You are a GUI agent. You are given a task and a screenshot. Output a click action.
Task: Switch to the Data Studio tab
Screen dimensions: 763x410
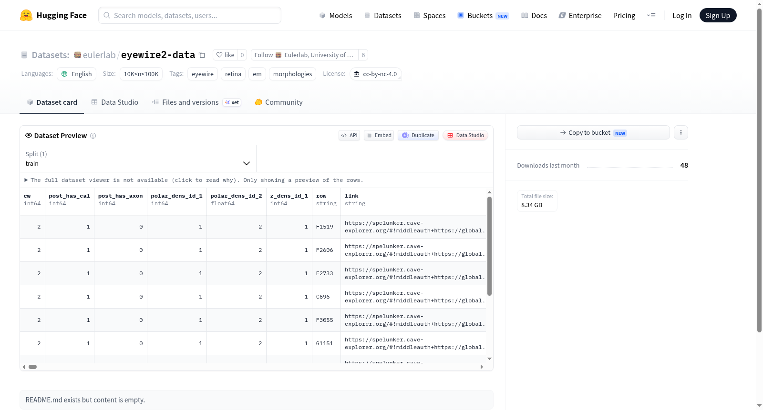[115, 102]
